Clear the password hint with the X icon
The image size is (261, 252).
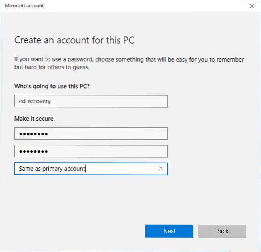tap(161, 169)
